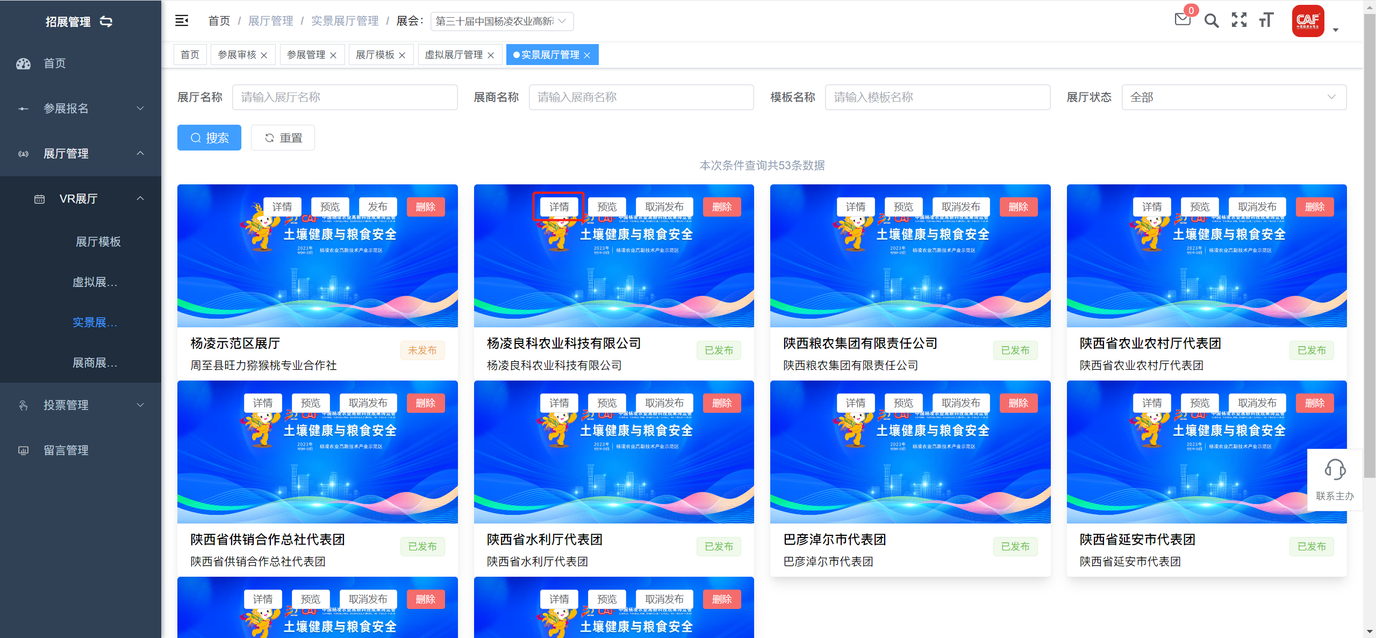Click 预览 on 杨凌示范区展厅 card
This screenshot has height=638, width=1376.
330,207
